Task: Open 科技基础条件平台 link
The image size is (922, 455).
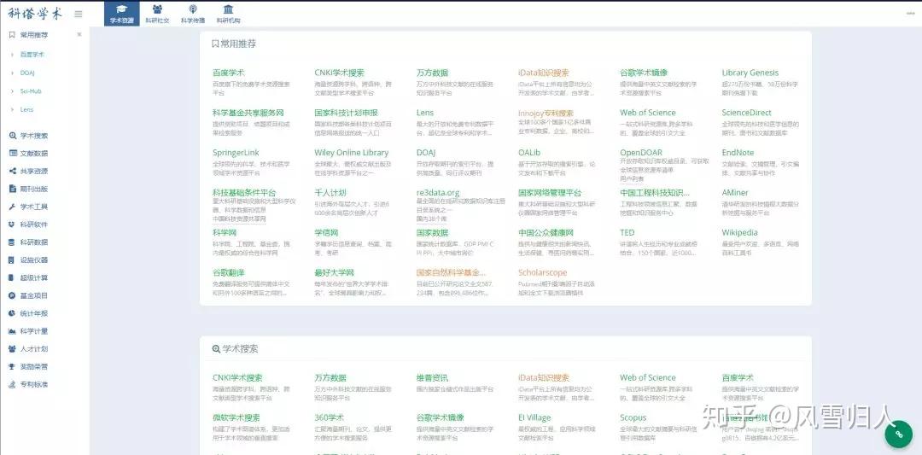Action: [x=244, y=193]
